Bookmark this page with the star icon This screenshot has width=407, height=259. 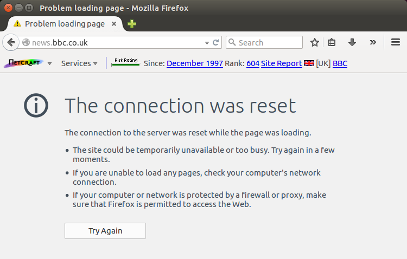click(x=315, y=42)
